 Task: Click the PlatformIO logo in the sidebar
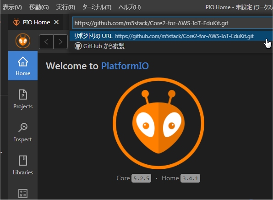[23, 41]
